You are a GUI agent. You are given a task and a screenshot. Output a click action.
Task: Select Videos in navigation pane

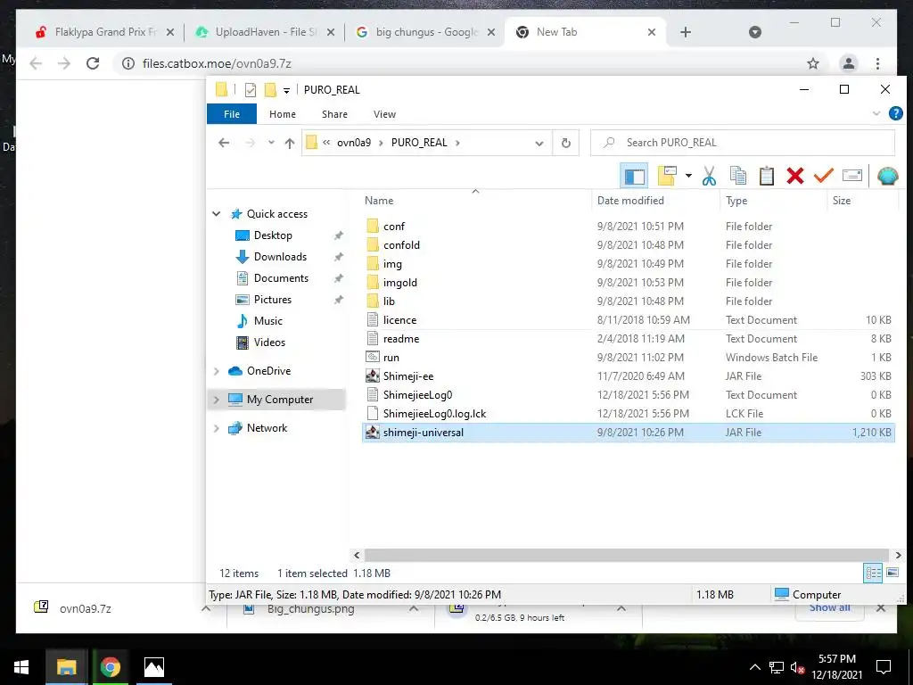click(269, 342)
